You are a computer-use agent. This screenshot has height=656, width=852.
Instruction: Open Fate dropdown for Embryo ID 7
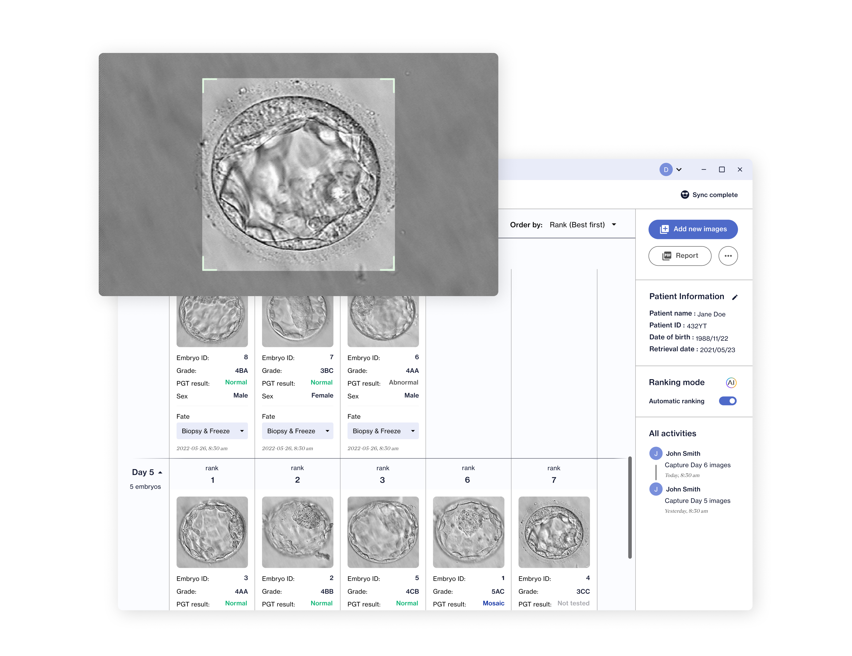pyautogui.click(x=297, y=431)
